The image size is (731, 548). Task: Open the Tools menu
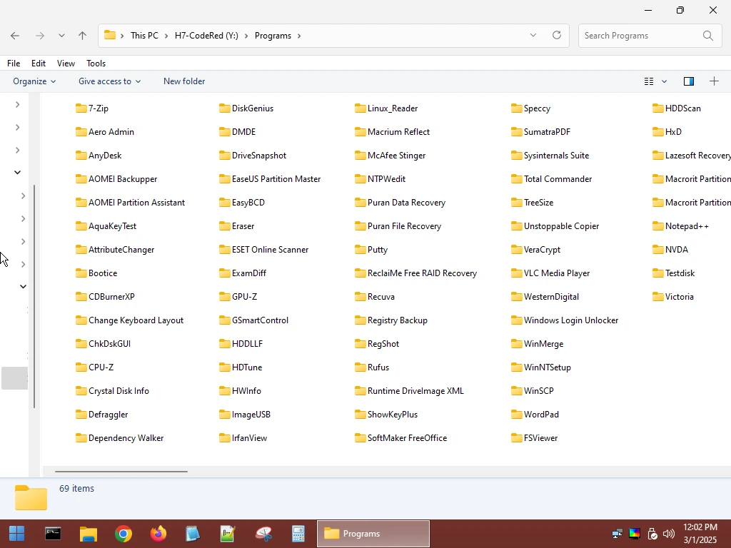point(96,64)
